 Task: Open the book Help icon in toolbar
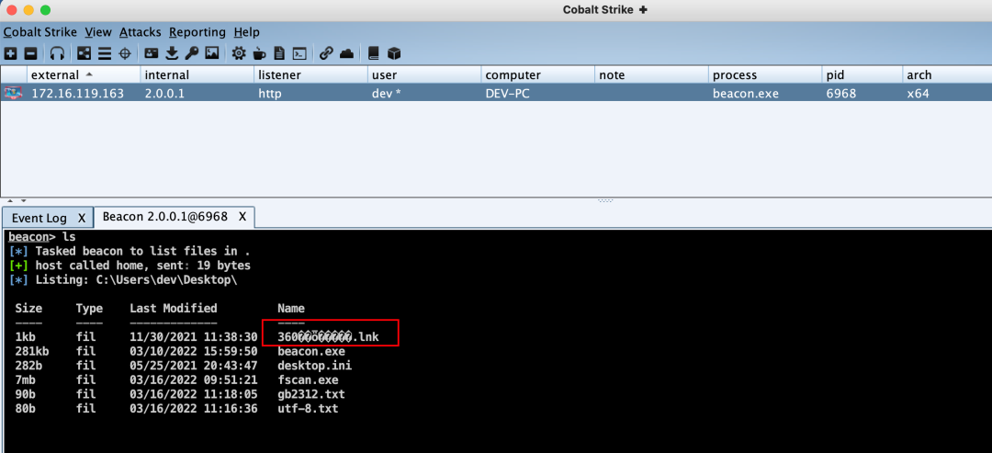373,54
